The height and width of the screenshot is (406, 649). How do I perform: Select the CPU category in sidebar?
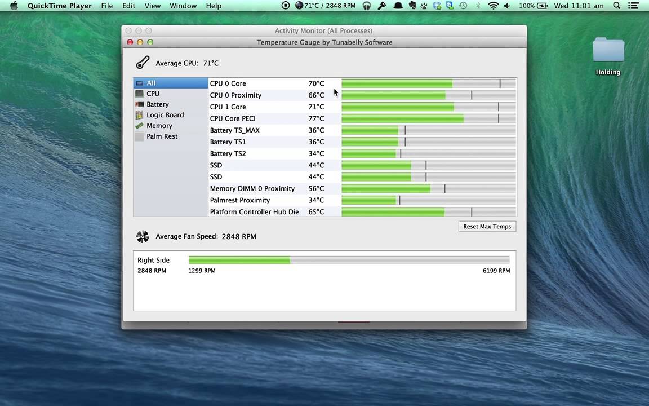[x=171, y=94]
